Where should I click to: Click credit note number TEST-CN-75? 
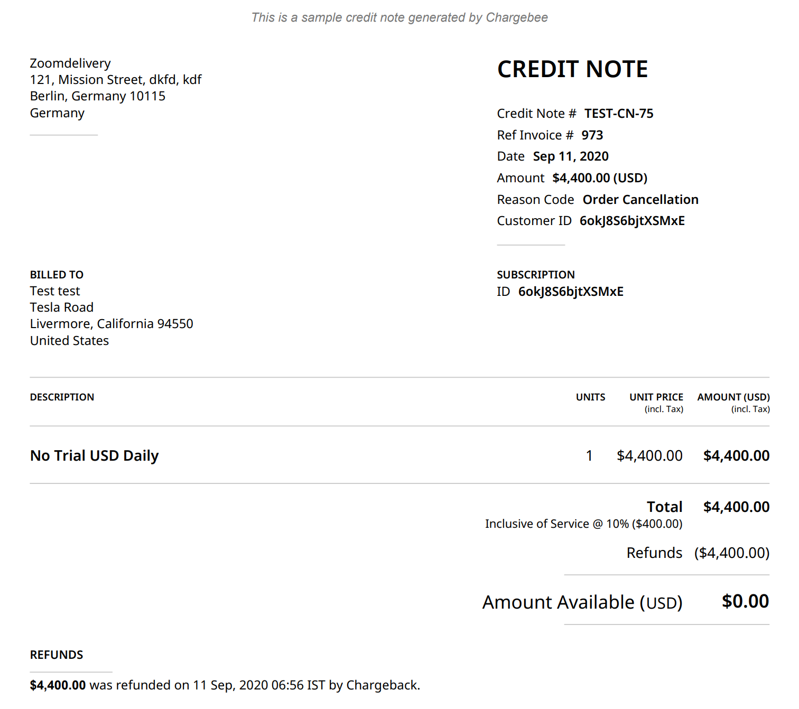point(618,114)
